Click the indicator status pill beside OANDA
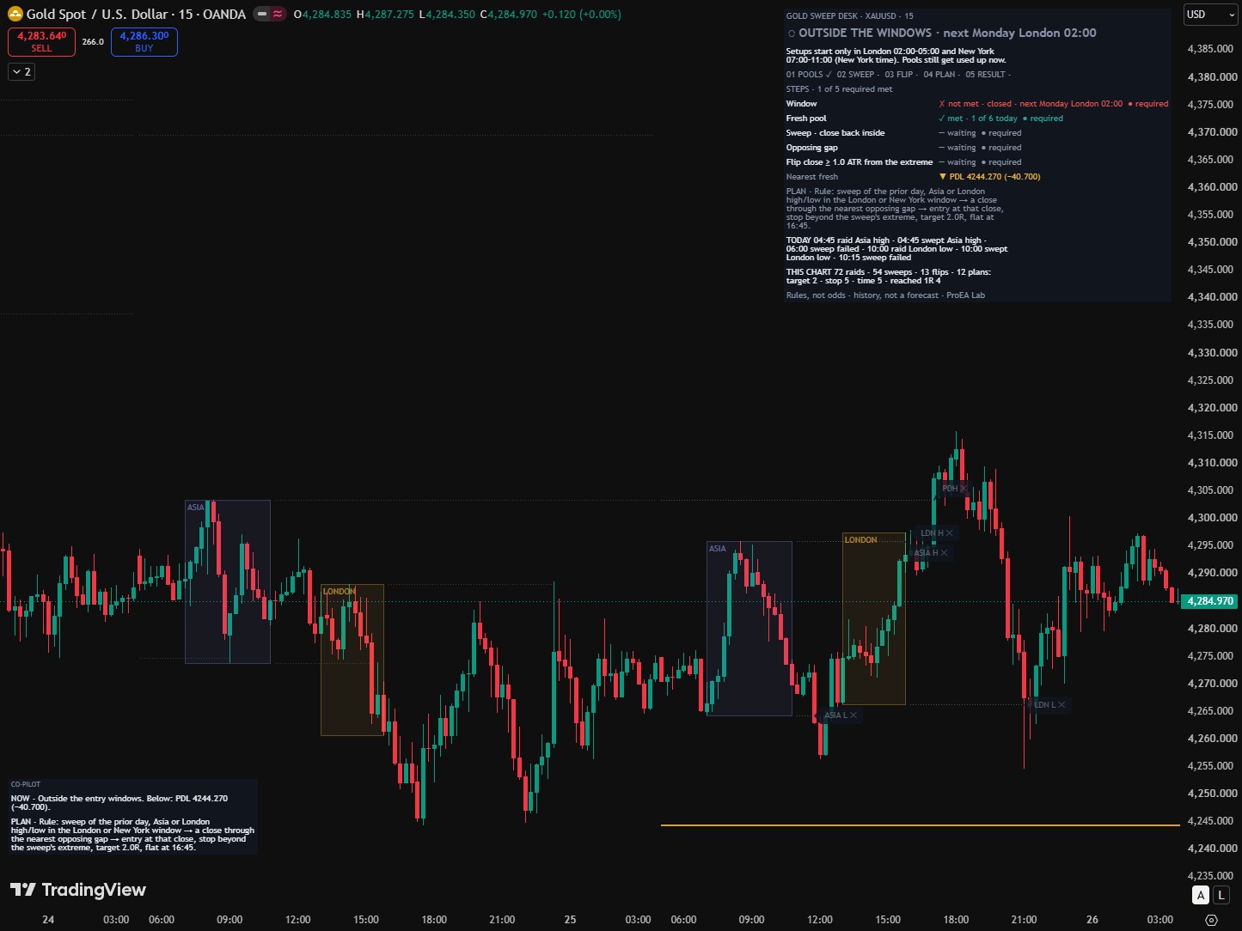 tap(270, 14)
